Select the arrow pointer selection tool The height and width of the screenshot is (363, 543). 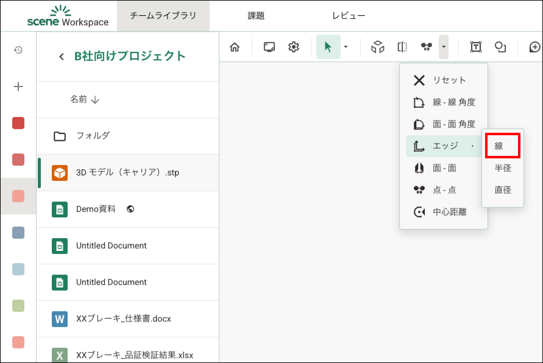point(328,47)
